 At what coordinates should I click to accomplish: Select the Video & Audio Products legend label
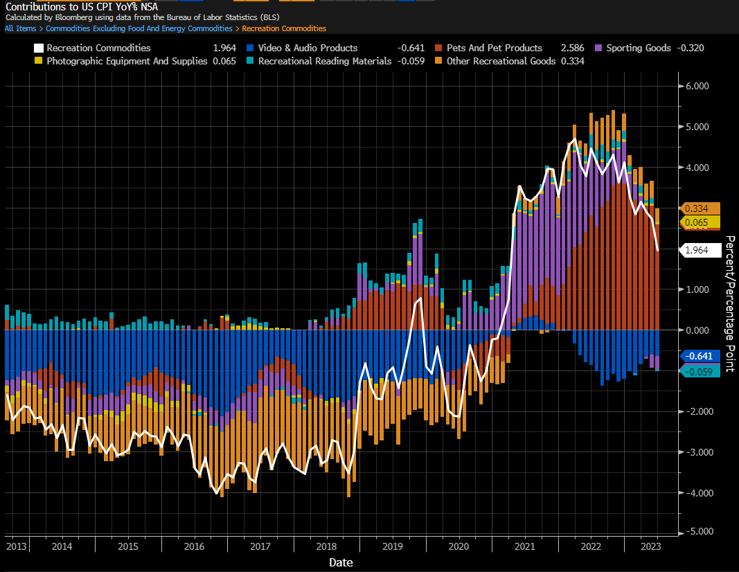[308, 48]
